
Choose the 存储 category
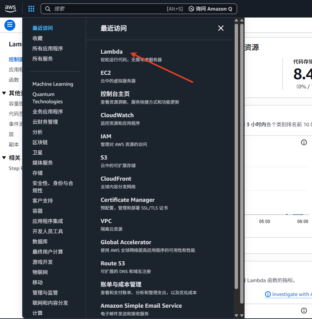[38, 173]
